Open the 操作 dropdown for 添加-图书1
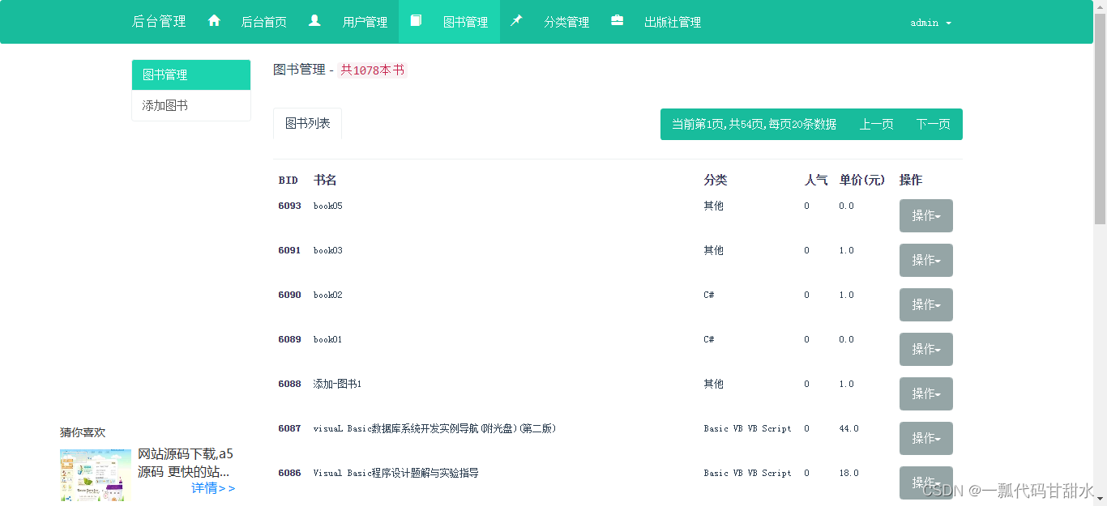The height and width of the screenshot is (506, 1107). [925, 393]
